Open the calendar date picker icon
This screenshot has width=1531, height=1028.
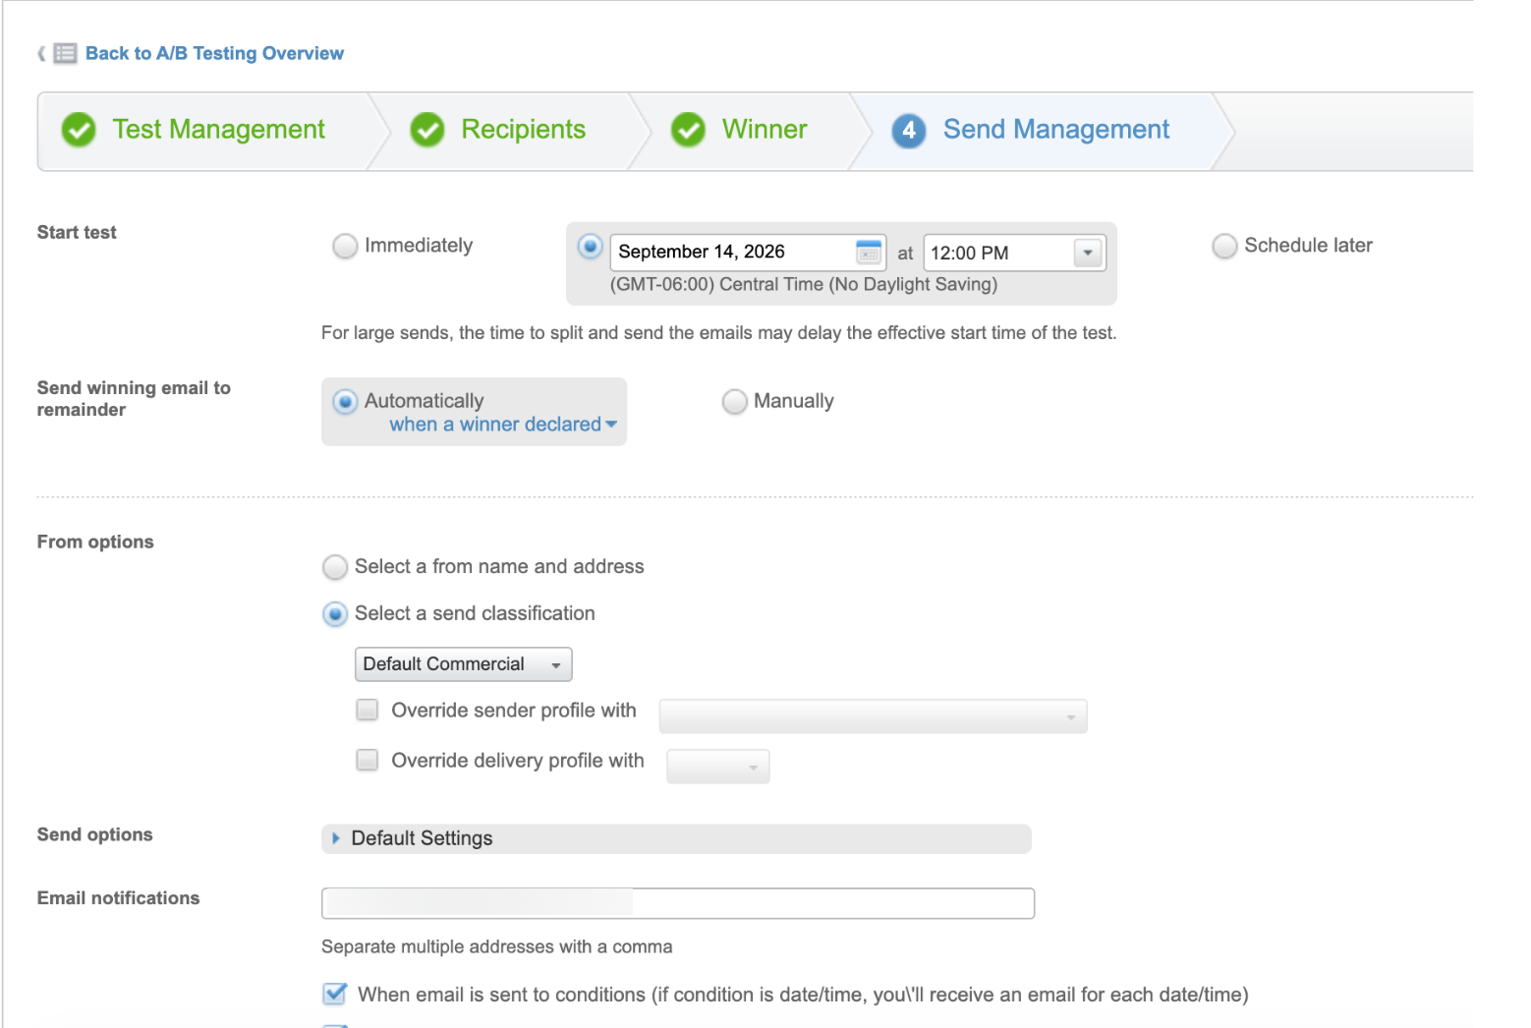point(869,253)
